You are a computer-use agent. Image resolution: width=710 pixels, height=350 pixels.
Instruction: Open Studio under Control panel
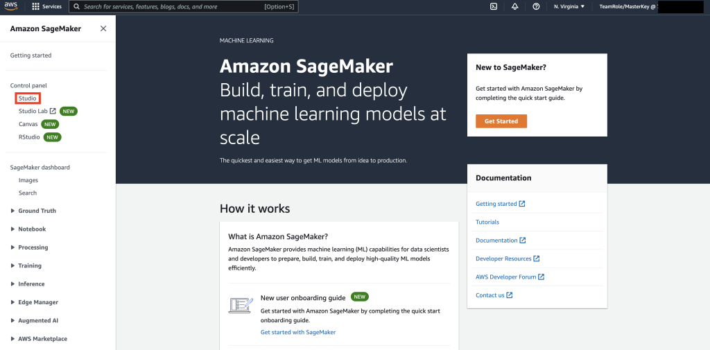(28, 98)
